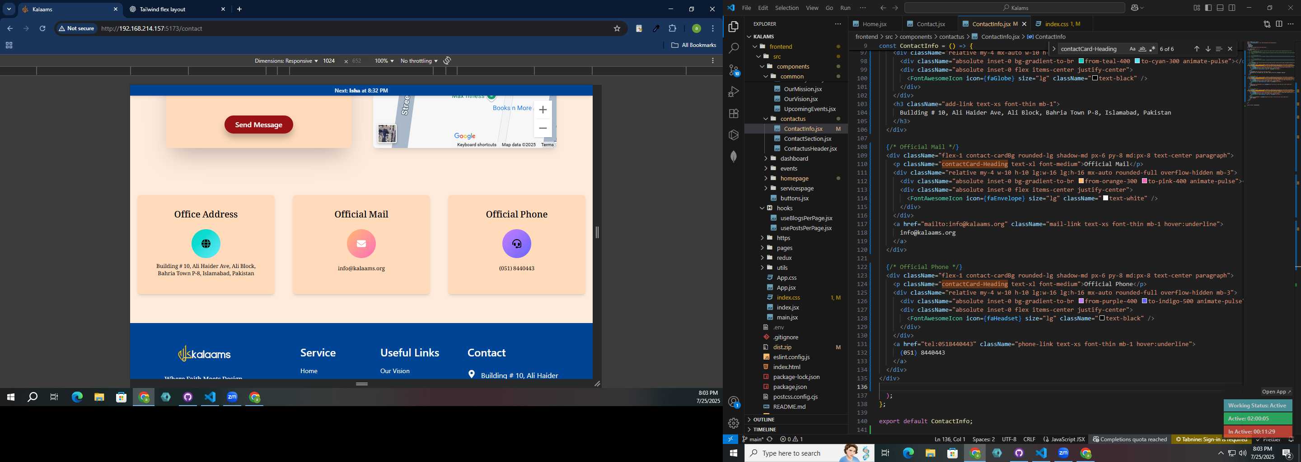Toggle the bottom panel layout button
This screenshot has width=1301, height=462.
point(1220,8)
